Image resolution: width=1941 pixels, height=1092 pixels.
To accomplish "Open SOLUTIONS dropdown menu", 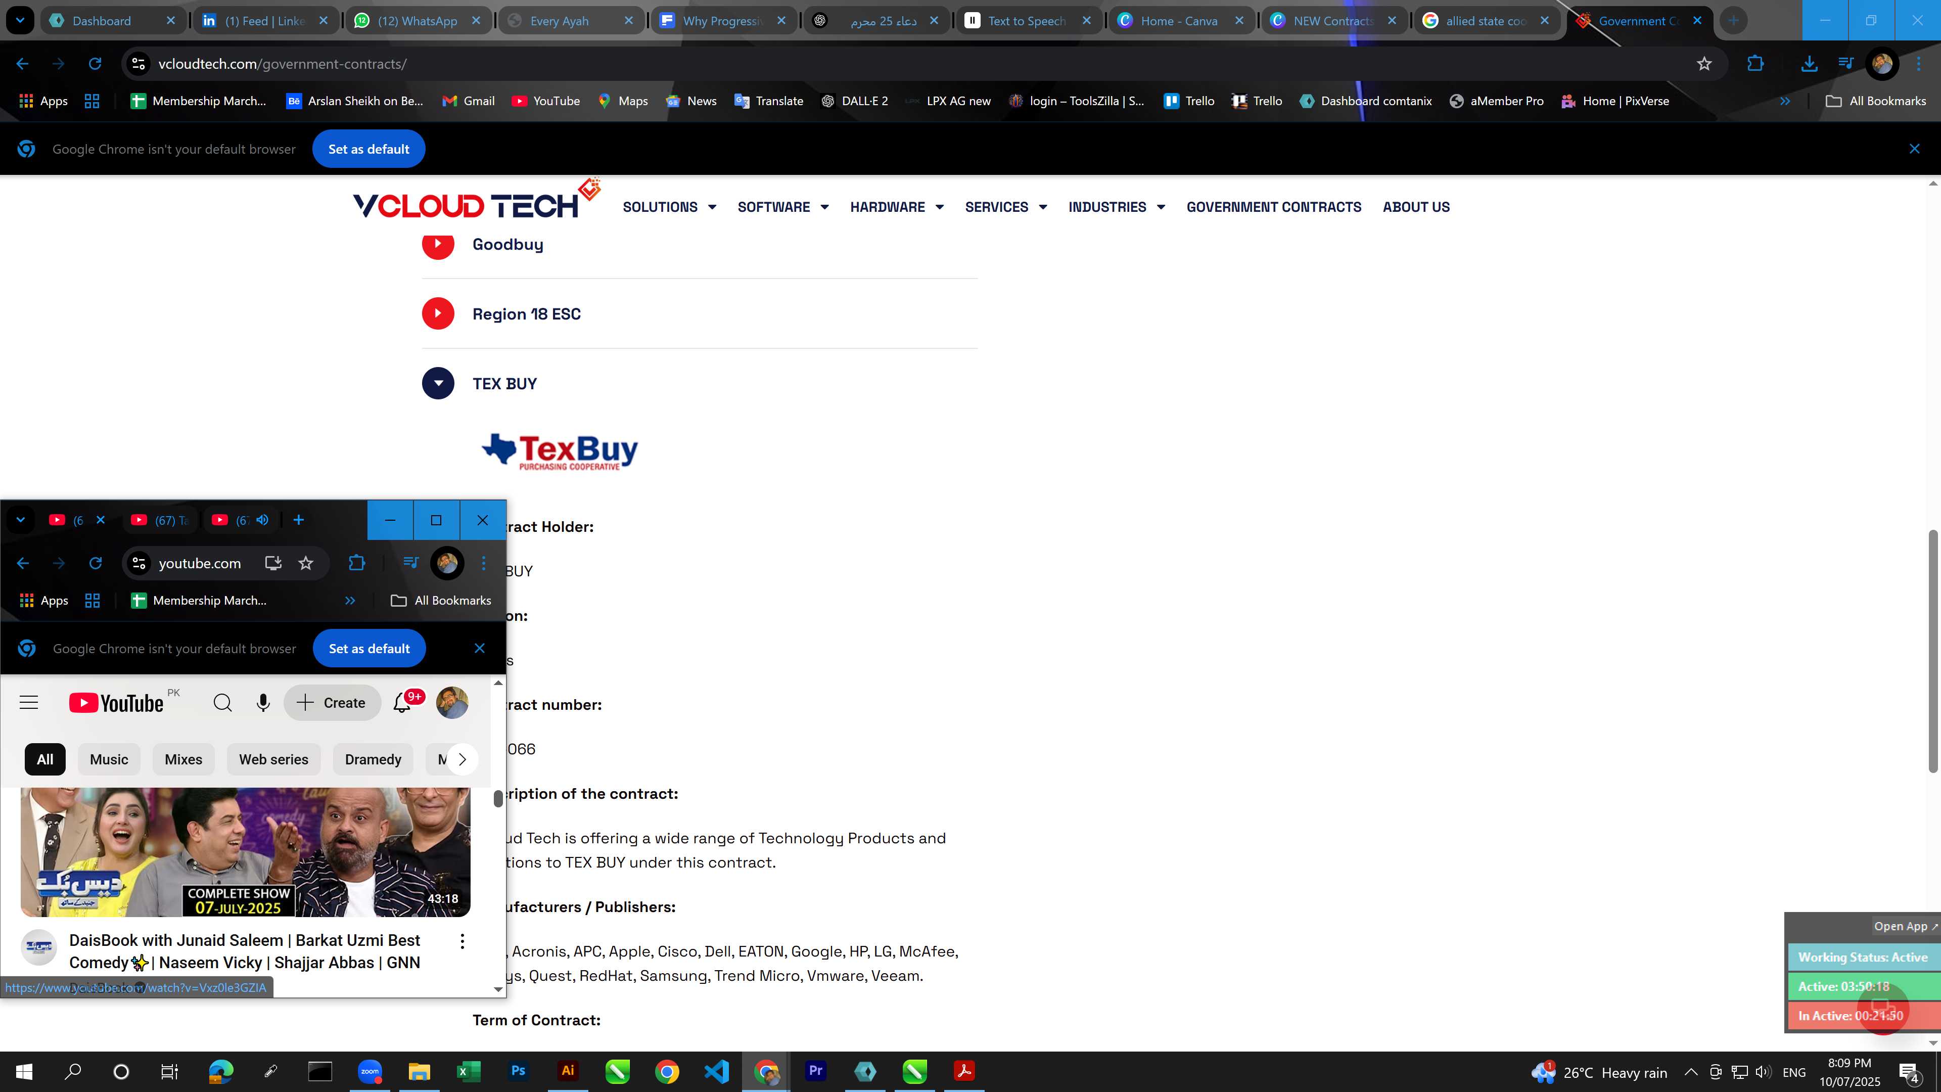I will pyautogui.click(x=669, y=207).
